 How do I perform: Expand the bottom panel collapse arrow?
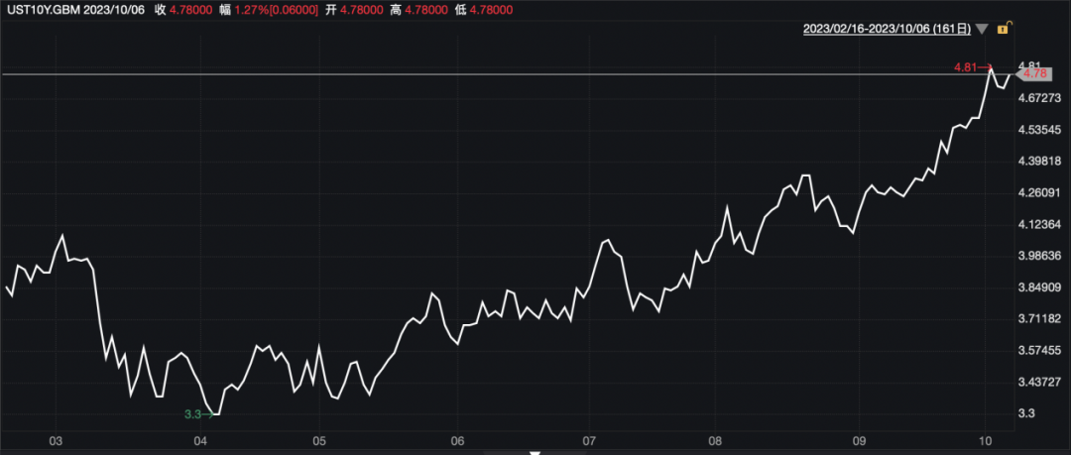[535, 452]
